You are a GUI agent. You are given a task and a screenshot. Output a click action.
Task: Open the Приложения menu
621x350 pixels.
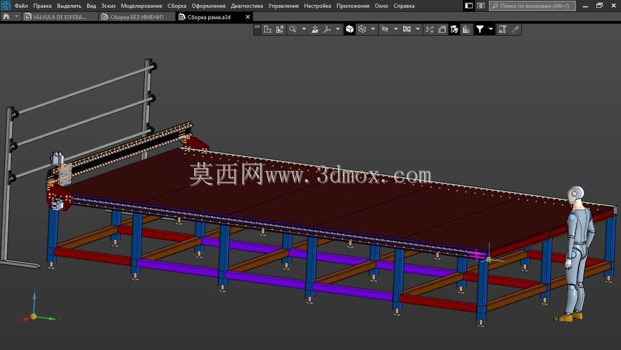point(353,6)
